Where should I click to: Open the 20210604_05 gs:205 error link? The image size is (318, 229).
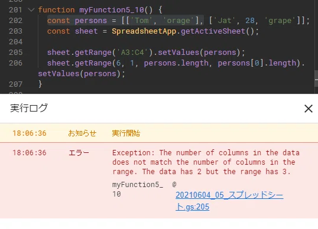[229, 201]
